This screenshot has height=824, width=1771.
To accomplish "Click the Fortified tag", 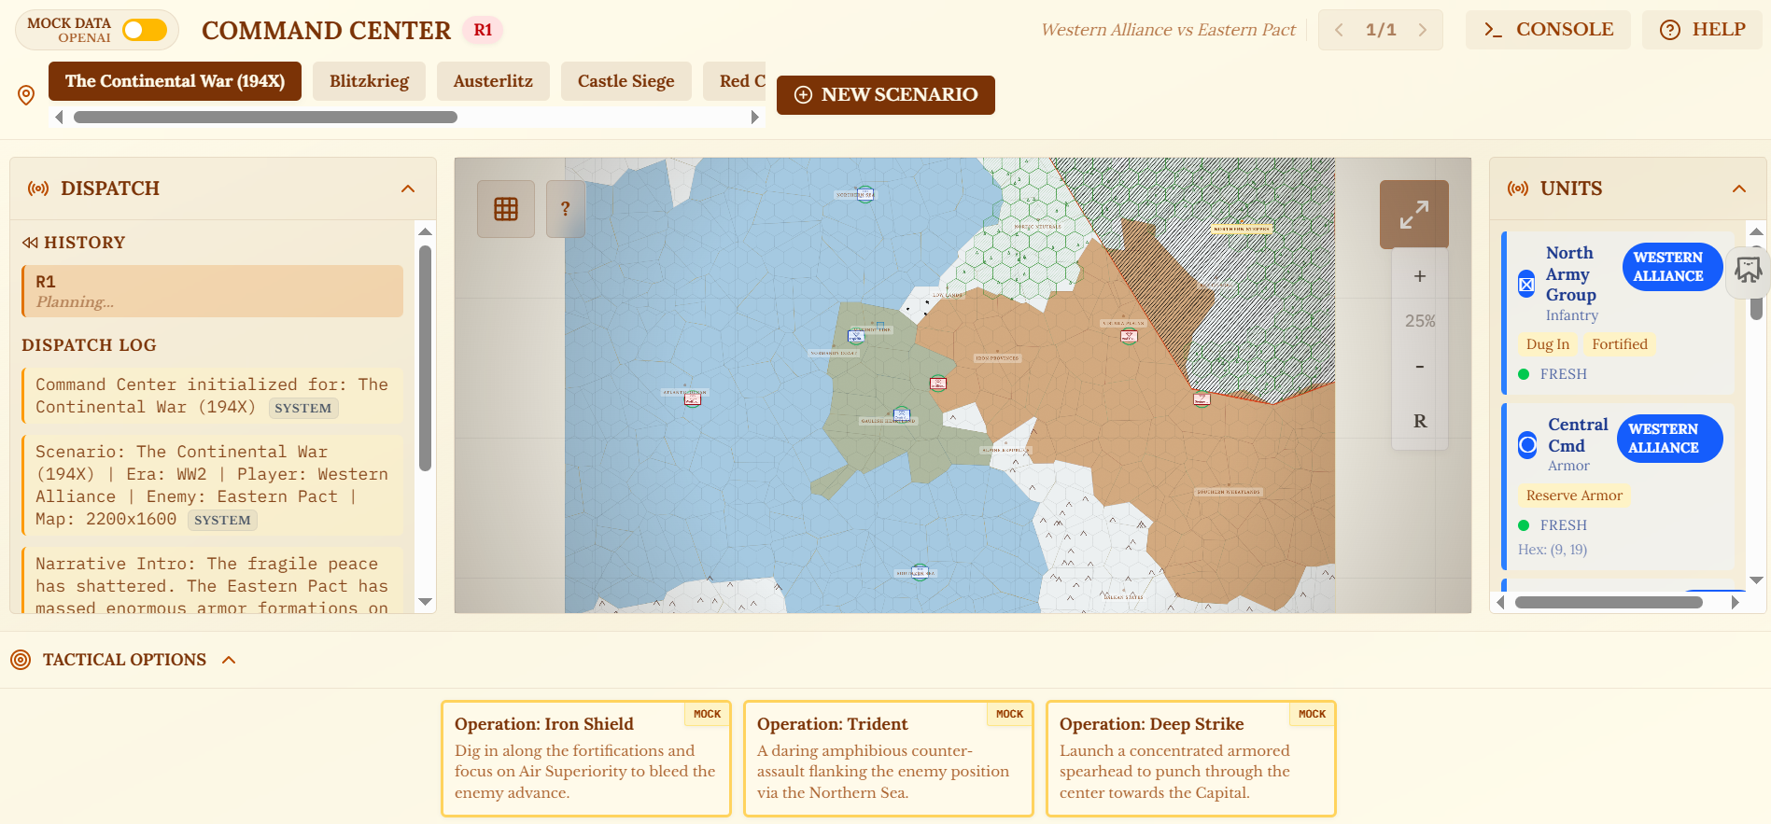I will (1620, 344).
